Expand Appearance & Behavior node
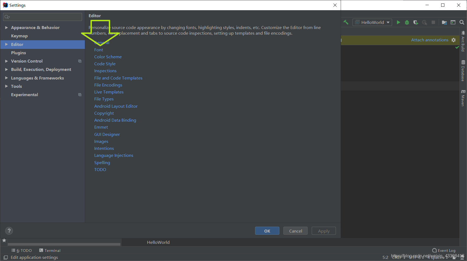Screen dimensions: 467x261 (x=6, y=28)
